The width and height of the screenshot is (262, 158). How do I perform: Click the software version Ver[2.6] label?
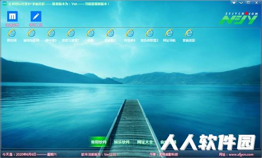point(110,155)
